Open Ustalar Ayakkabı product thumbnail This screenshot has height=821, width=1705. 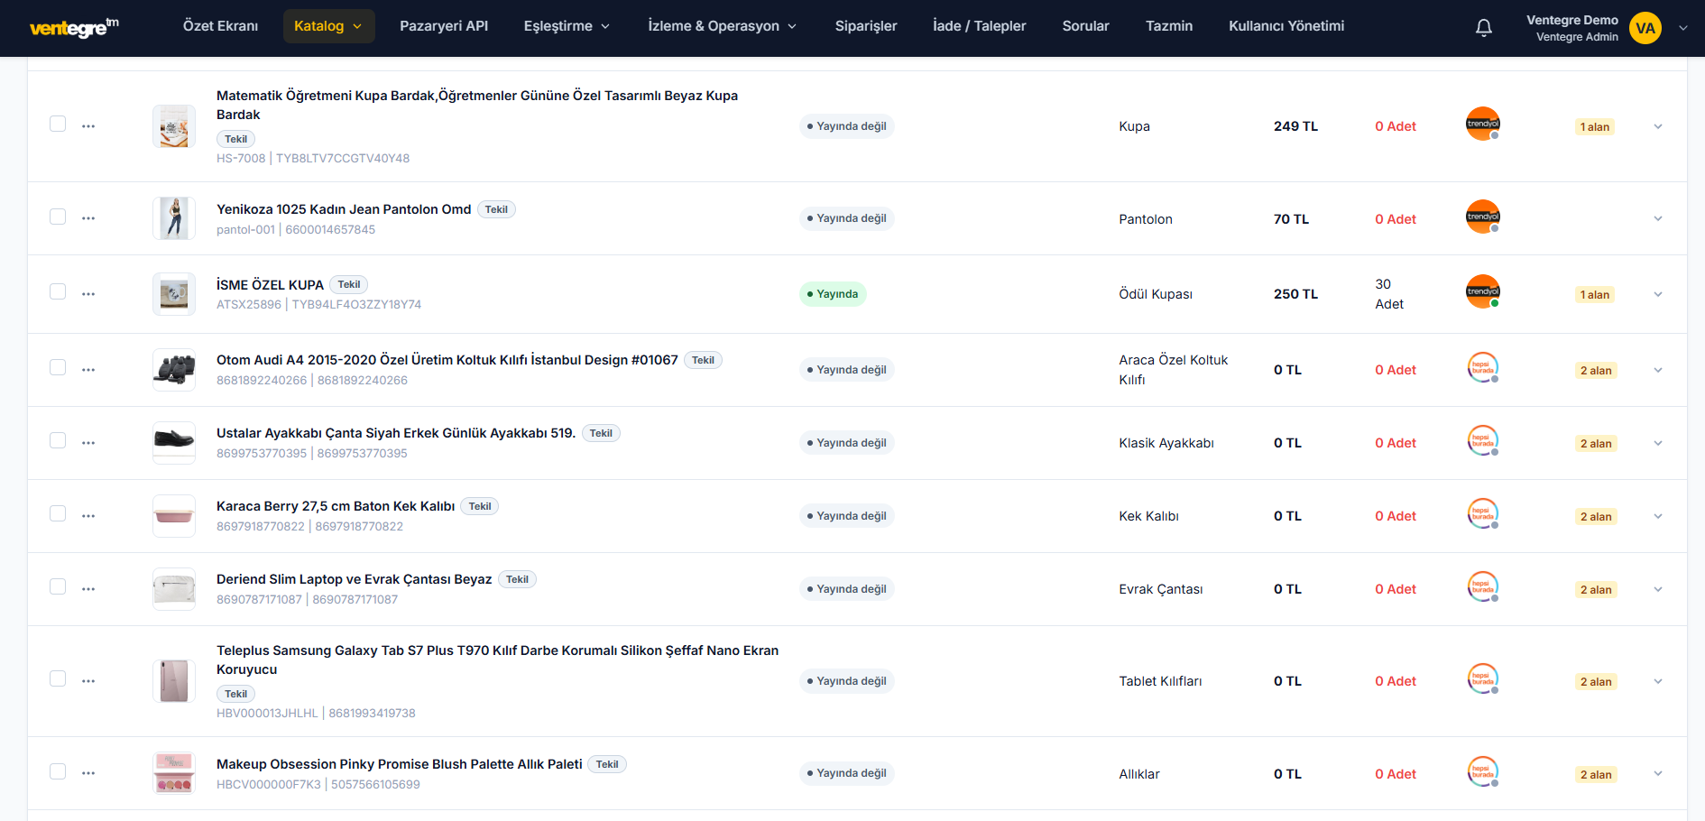tap(174, 442)
